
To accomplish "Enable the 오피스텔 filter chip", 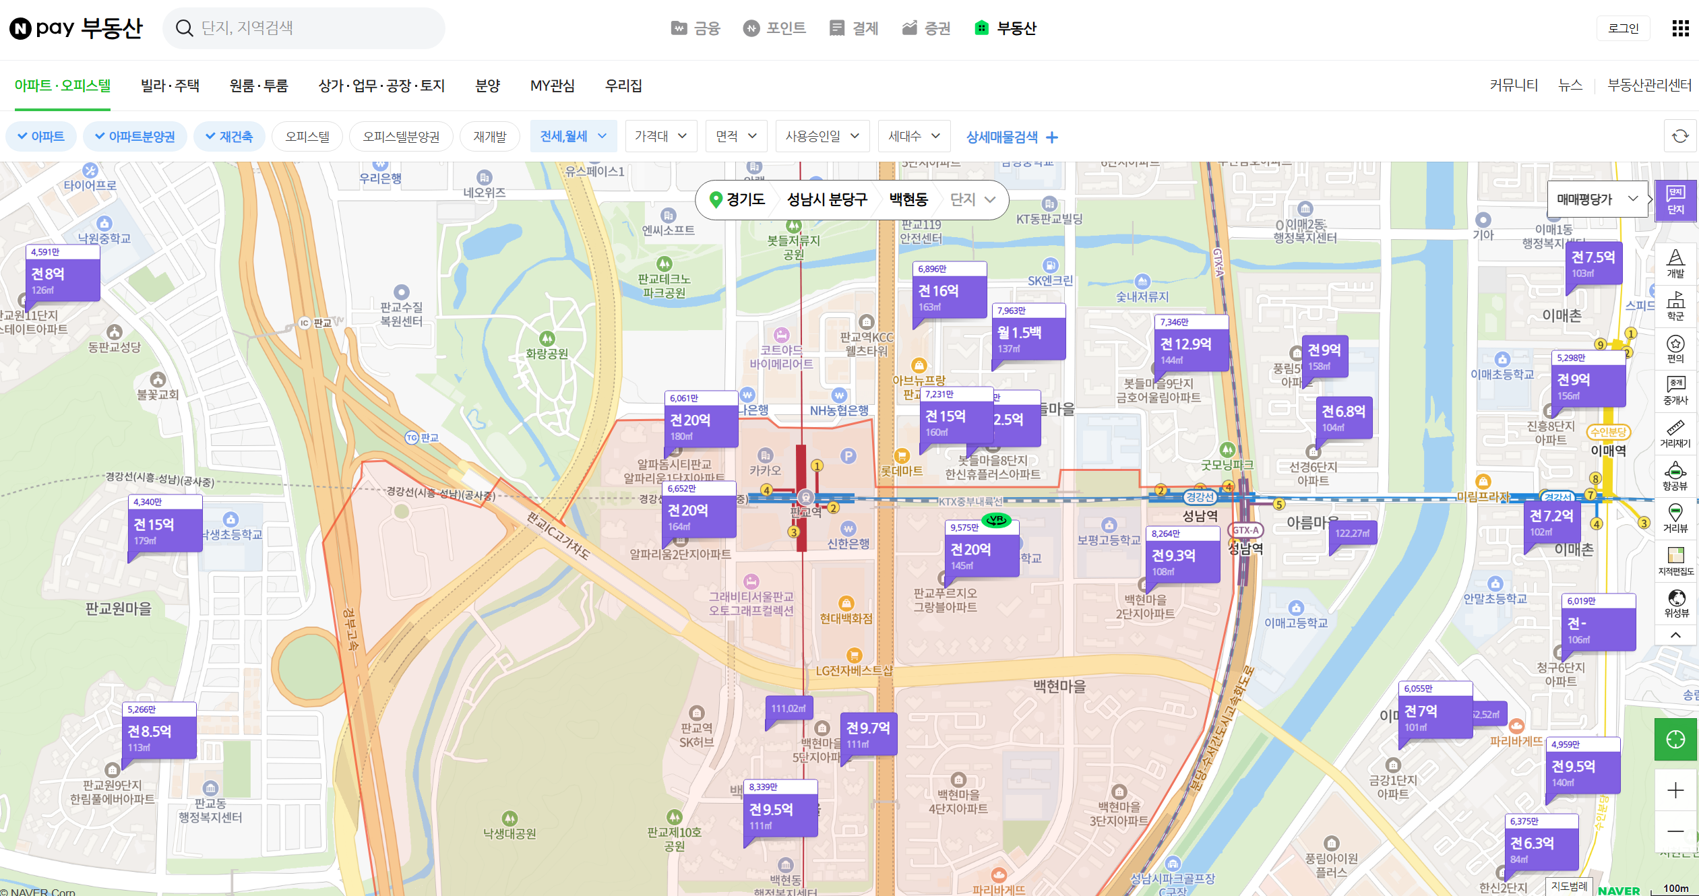I will click(x=307, y=137).
